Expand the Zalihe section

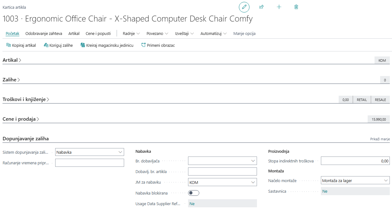click(12, 80)
